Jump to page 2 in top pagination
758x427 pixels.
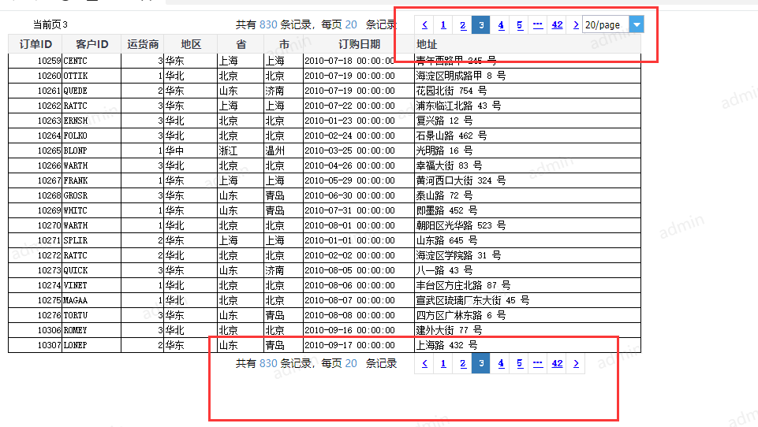463,24
